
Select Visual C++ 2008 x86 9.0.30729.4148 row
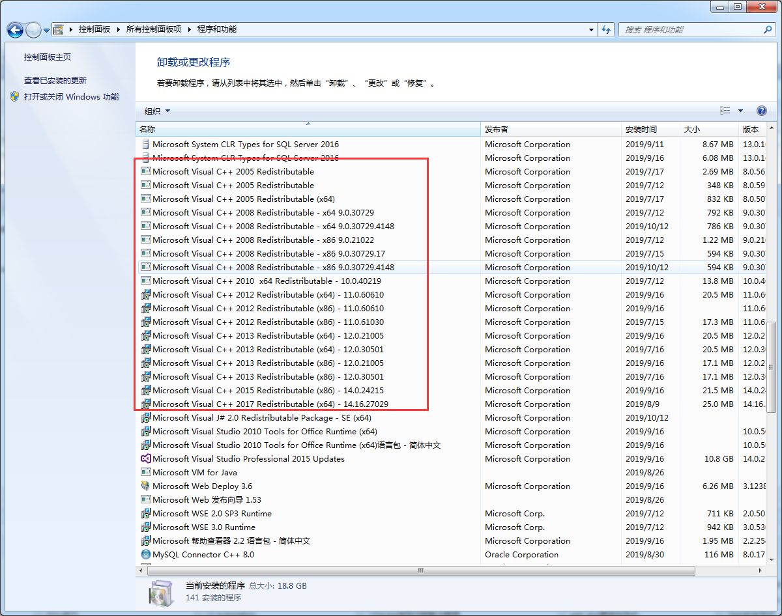point(452,268)
